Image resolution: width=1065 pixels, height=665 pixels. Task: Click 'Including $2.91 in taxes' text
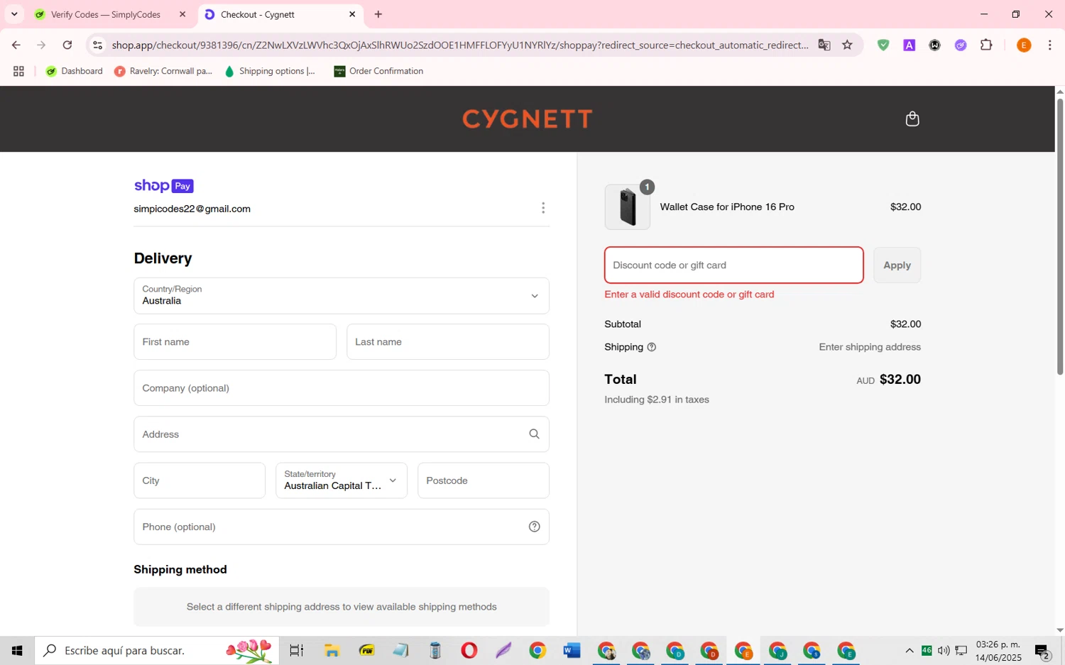pyautogui.click(x=657, y=400)
